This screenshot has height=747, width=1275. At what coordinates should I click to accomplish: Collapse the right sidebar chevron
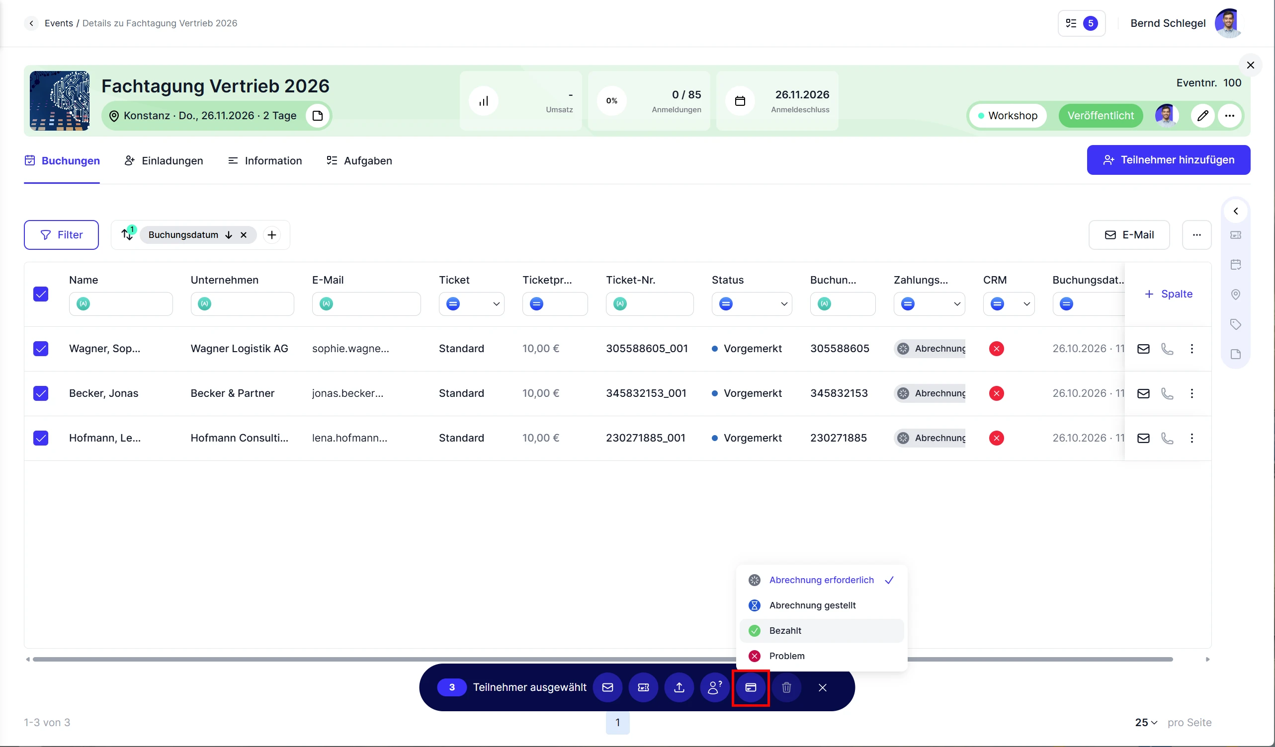tap(1236, 211)
